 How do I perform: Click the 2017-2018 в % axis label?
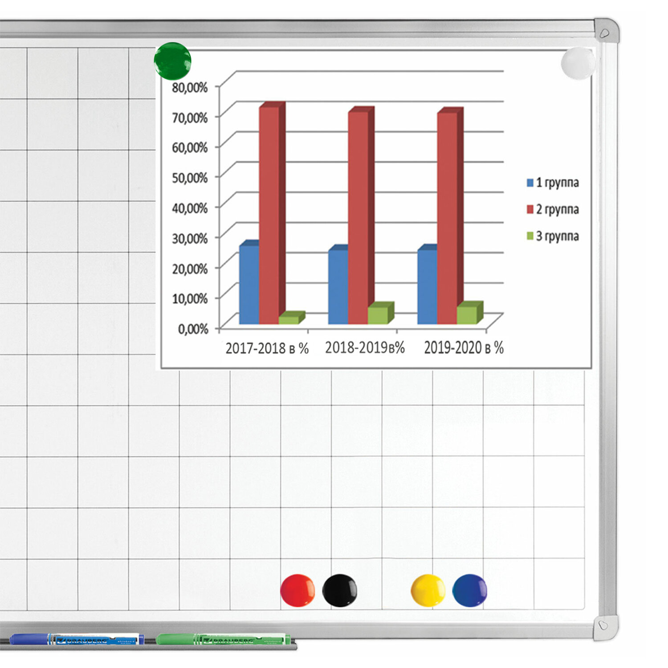[267, 348]
